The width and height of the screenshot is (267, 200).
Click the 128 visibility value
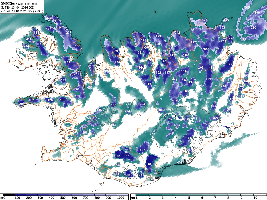point(50,100)
